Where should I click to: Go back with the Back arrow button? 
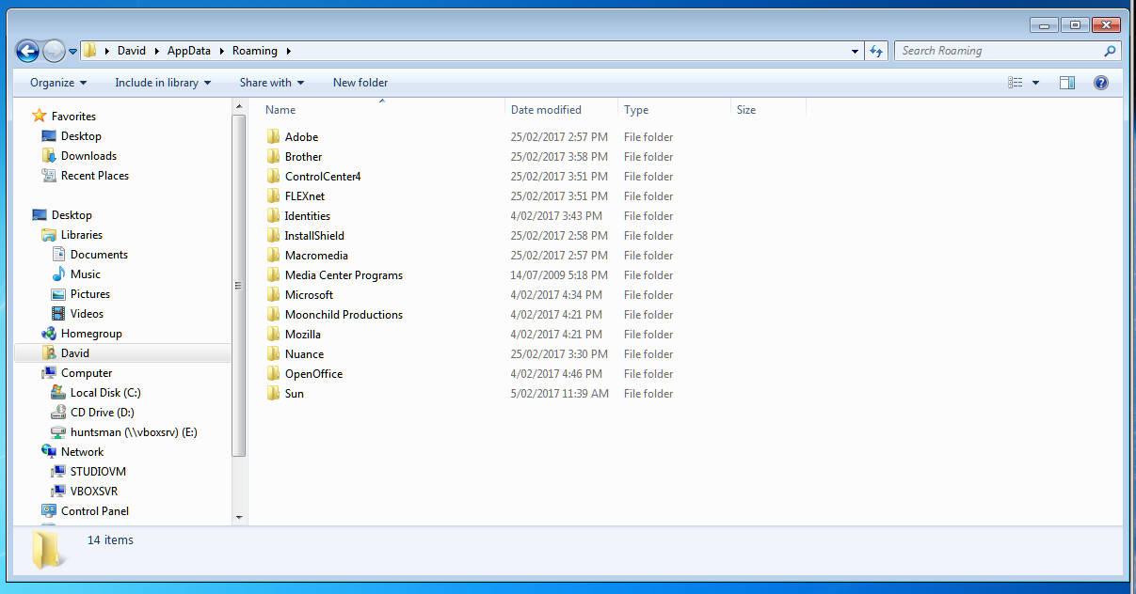pos(28,51)
